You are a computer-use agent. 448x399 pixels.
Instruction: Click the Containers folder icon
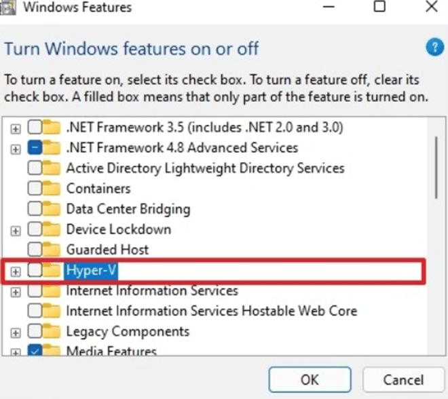(52, 188)
